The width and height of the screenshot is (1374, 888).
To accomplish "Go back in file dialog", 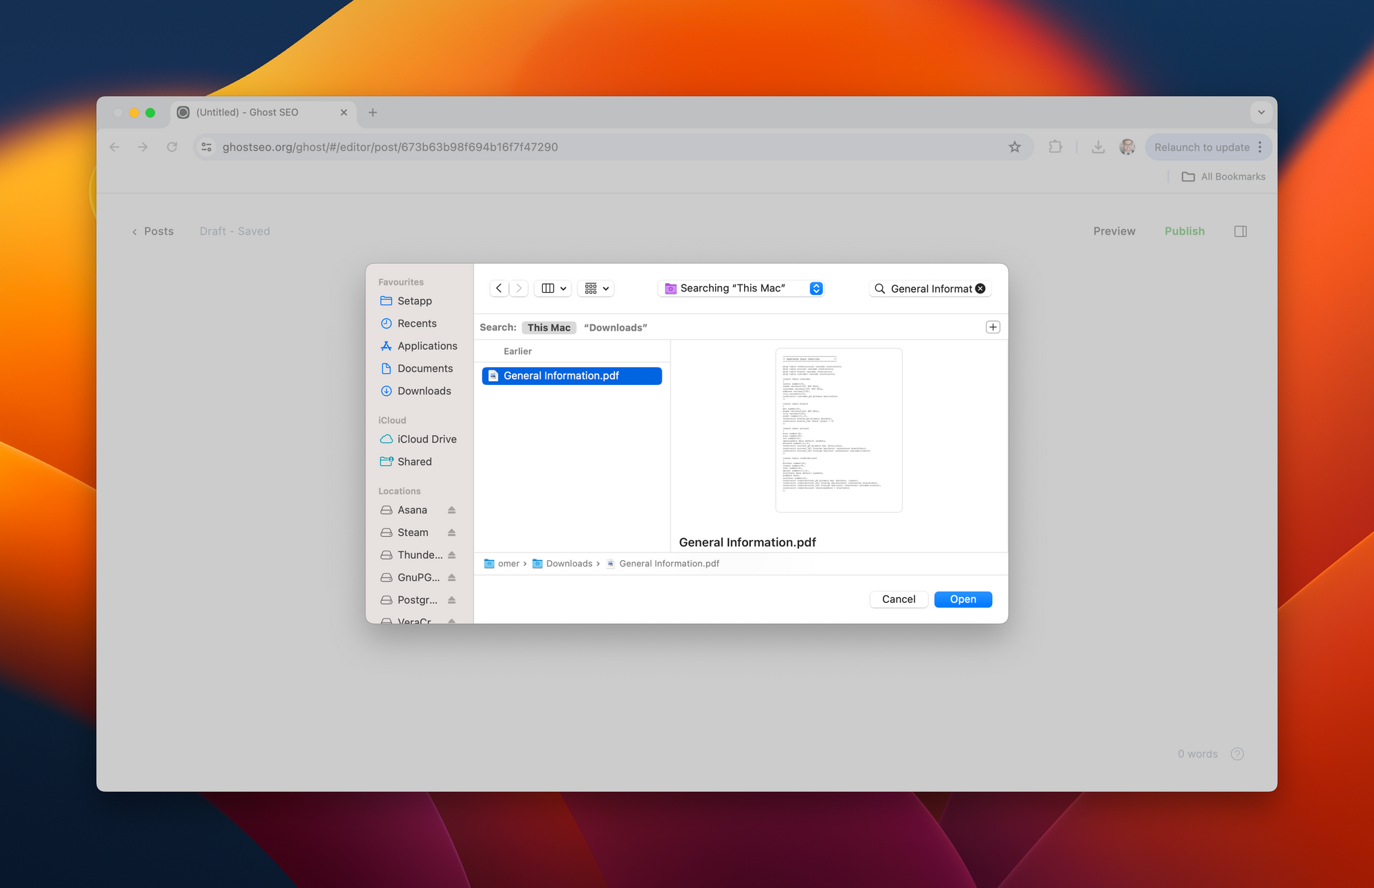I will (x=499, y=289).
